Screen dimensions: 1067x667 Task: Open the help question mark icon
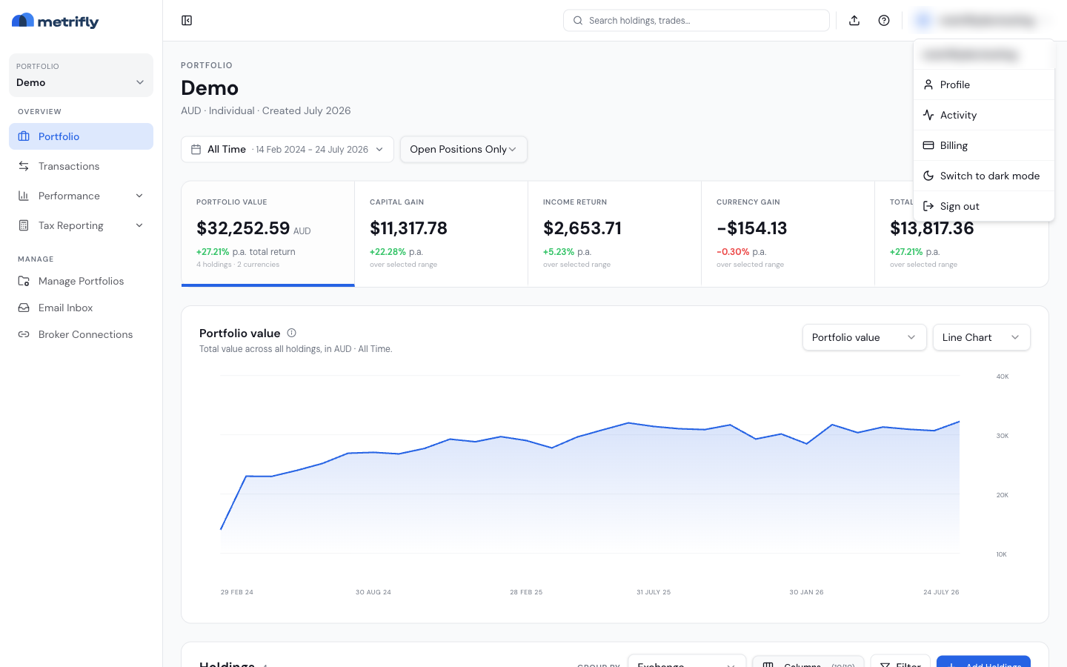pyautogui.click(x=884, y=21)
